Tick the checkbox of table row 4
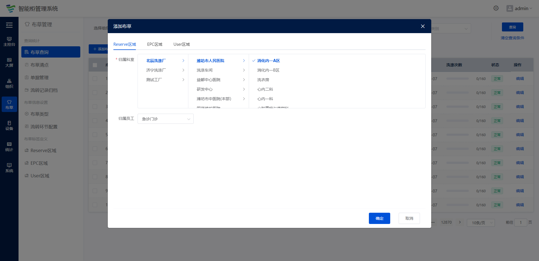This screenshot has height=261, width=539. 95,121
